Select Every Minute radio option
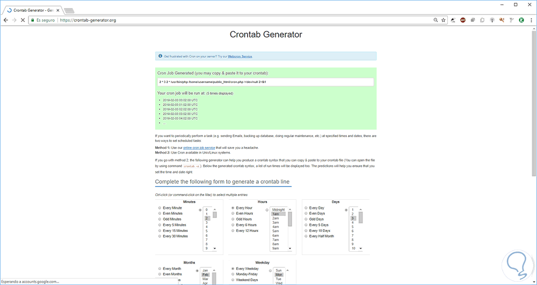 pos(160,208)
